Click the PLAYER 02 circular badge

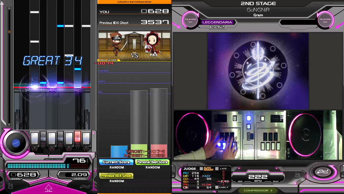point(325,20)
